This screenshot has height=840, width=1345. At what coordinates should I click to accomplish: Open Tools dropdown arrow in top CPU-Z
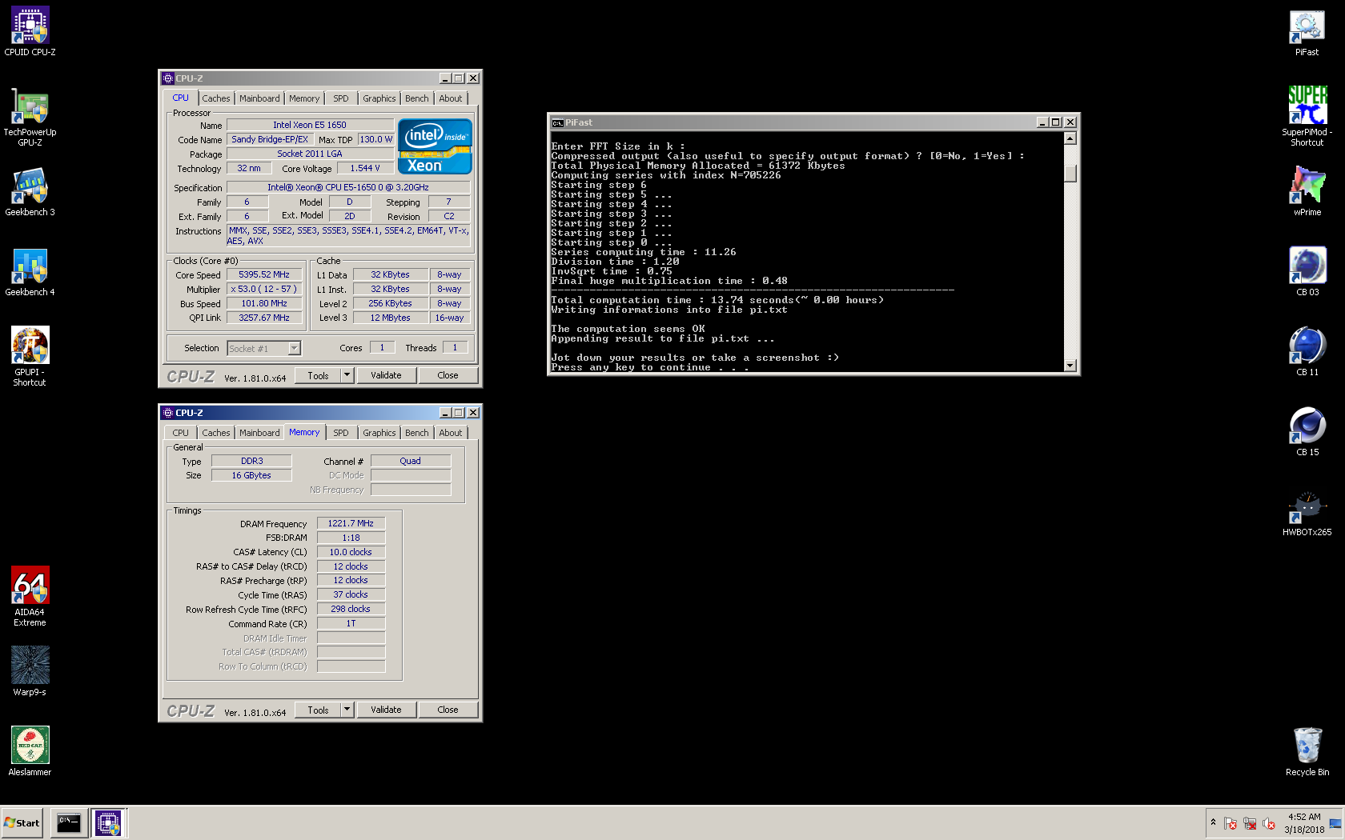[347, 375]
